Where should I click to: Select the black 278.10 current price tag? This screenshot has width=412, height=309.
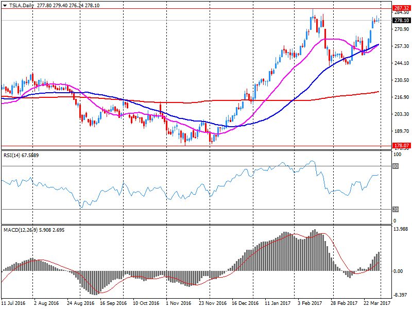click(401, 21)
